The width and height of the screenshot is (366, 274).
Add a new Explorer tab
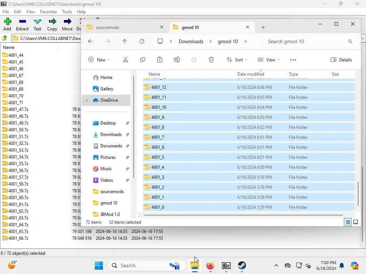click(x=263, y=27)
